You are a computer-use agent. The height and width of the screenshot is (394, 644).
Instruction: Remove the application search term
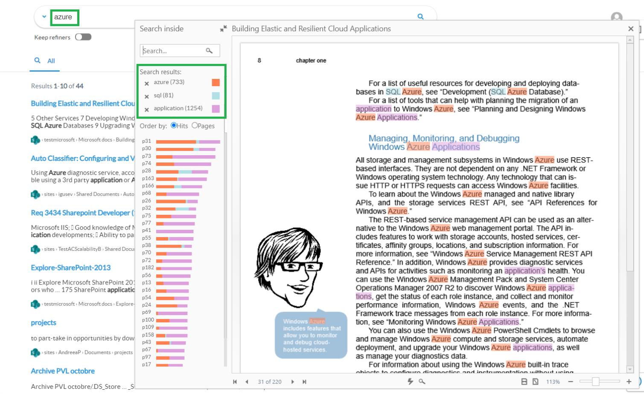tap(147, 110)
